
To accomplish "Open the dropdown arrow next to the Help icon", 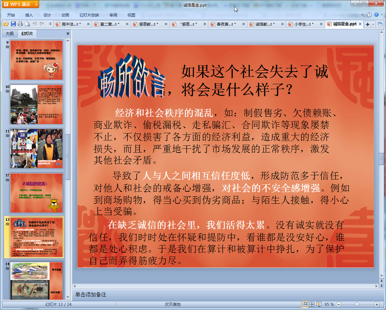I will [x=381, y=15].
